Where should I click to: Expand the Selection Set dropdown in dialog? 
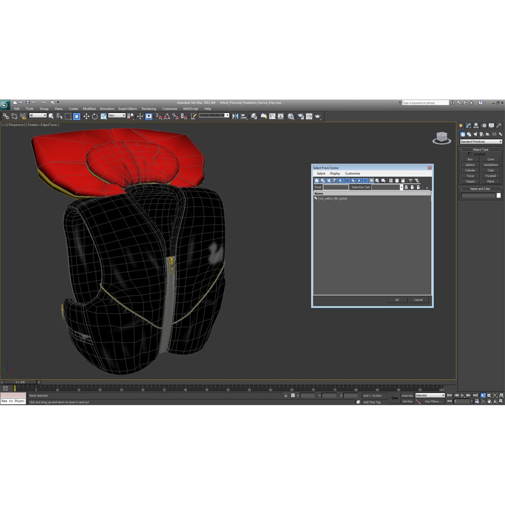coord(401,187)
